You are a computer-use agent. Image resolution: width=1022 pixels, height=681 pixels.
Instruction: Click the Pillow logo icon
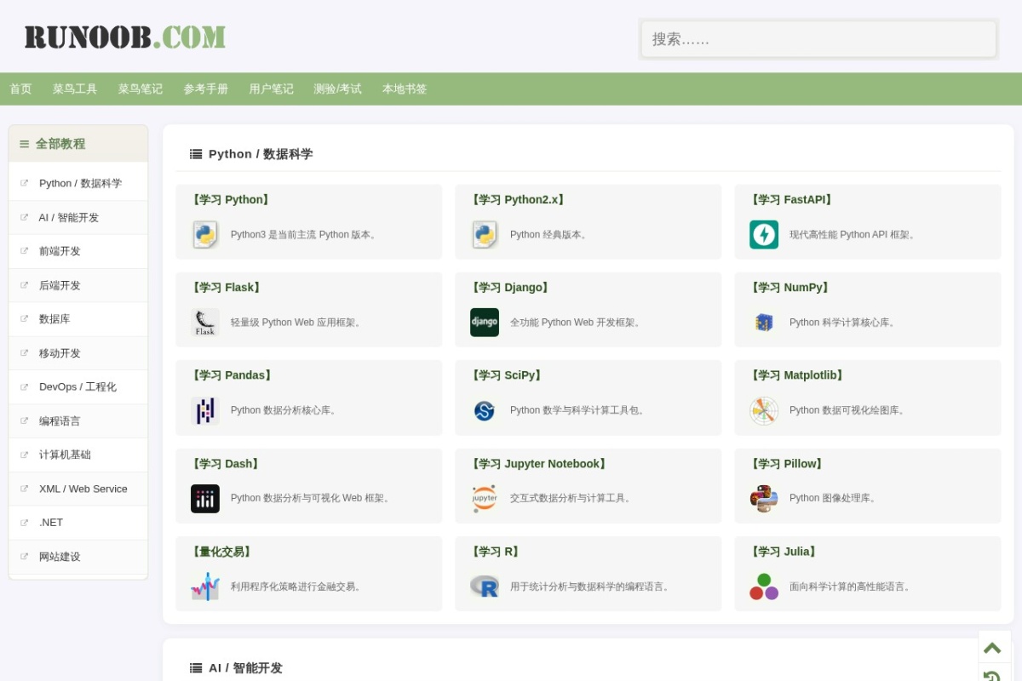764,499
